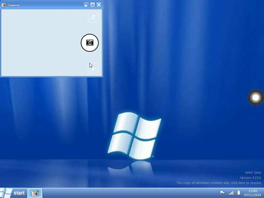Click the battery icon in the system tray

click(239, 192)
